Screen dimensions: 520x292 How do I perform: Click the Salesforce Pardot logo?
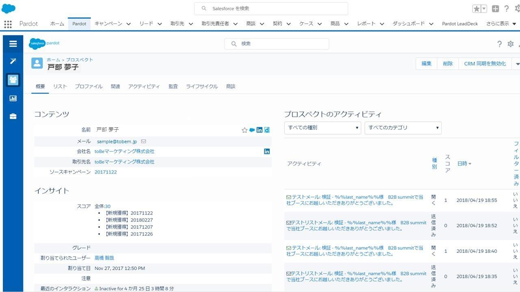[44, 43]
